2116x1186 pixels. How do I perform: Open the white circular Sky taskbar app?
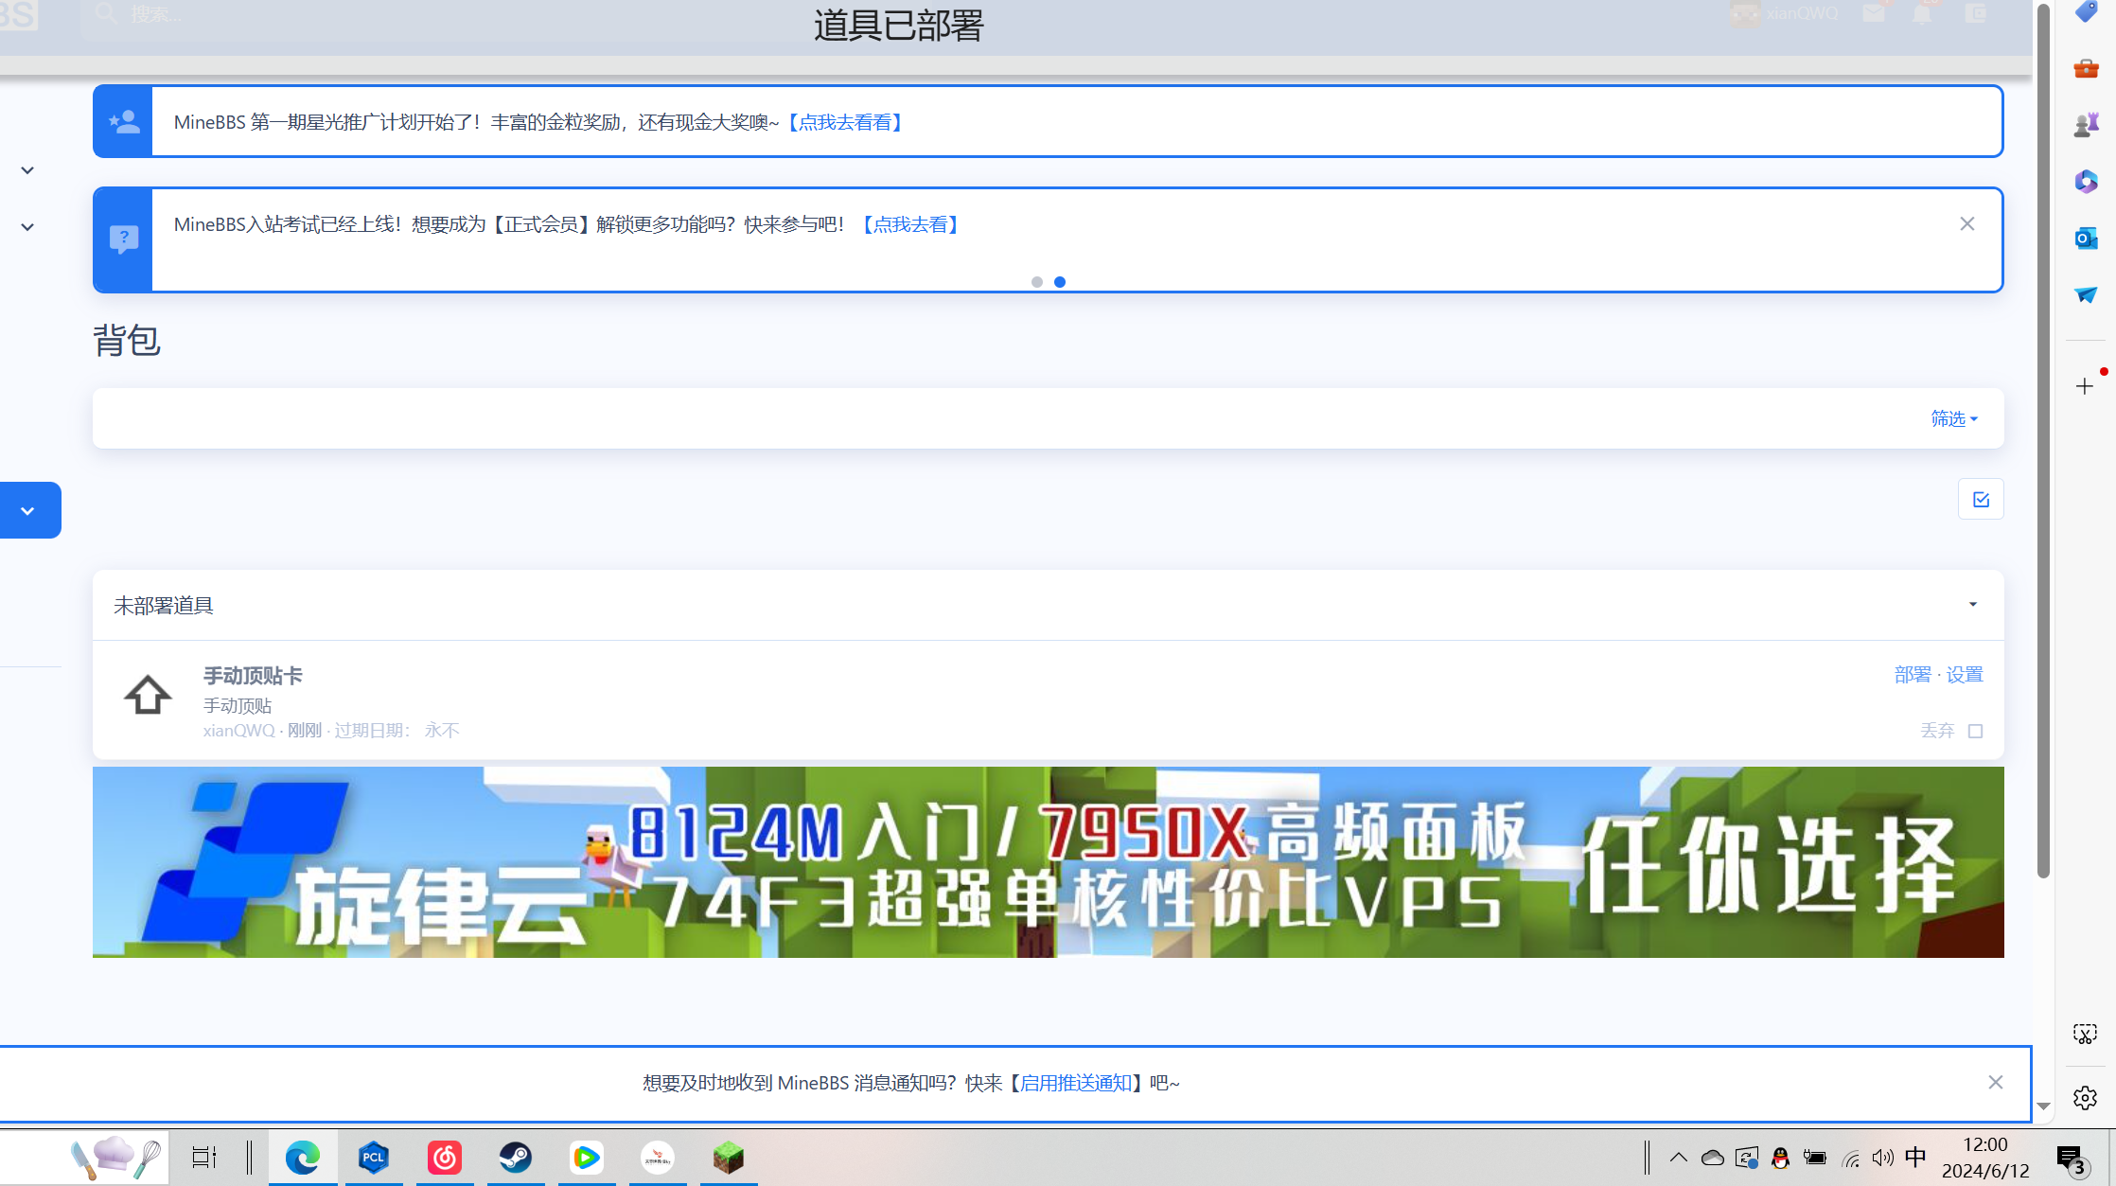[x=658, y=1157]
